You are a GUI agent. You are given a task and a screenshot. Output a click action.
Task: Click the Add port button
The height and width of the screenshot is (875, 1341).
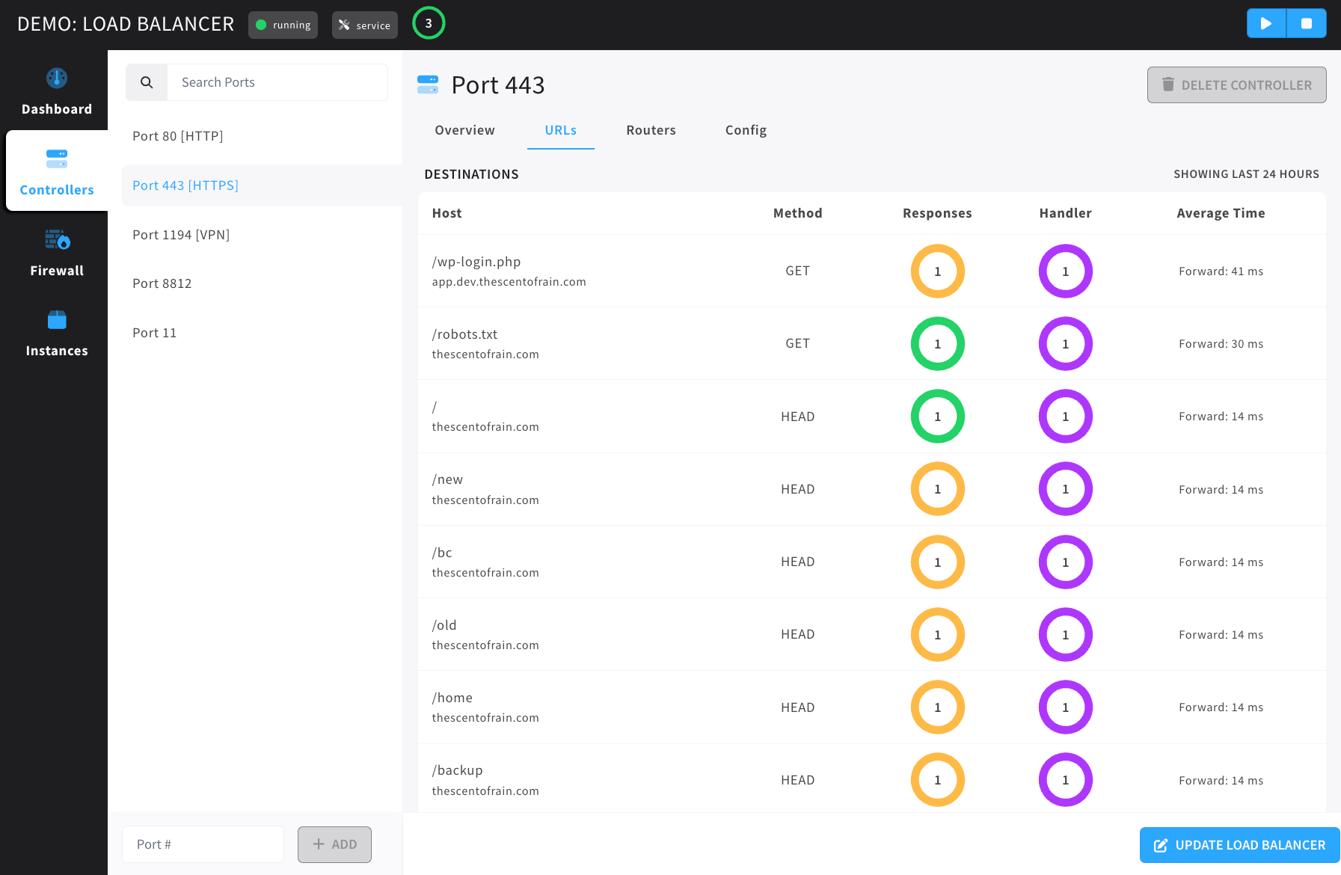334,844
